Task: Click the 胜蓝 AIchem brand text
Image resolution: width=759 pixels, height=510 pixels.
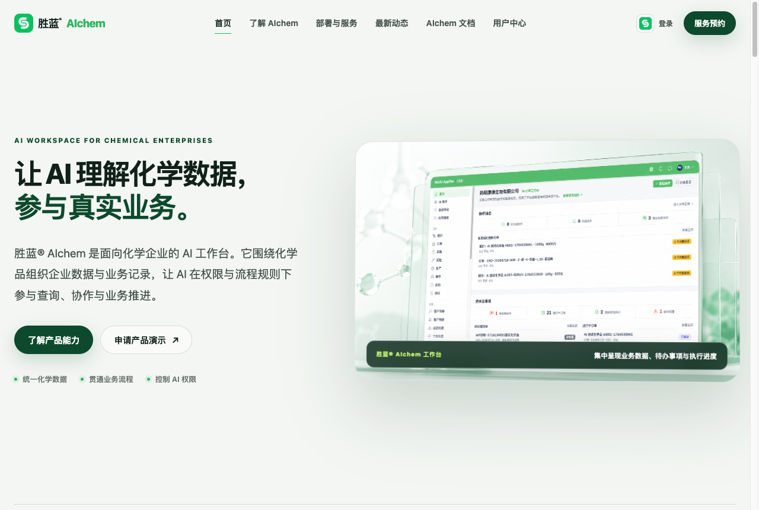Action: click(72, 23)
